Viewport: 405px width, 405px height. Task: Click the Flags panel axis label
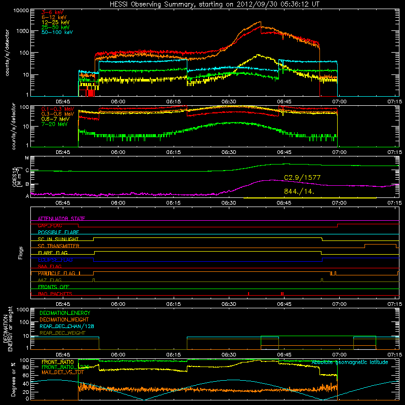pos(20,253)
